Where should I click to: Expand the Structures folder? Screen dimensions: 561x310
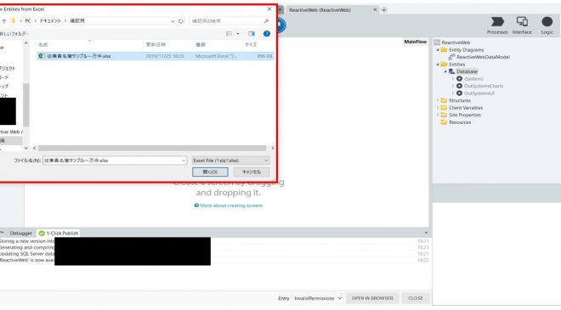438,100
